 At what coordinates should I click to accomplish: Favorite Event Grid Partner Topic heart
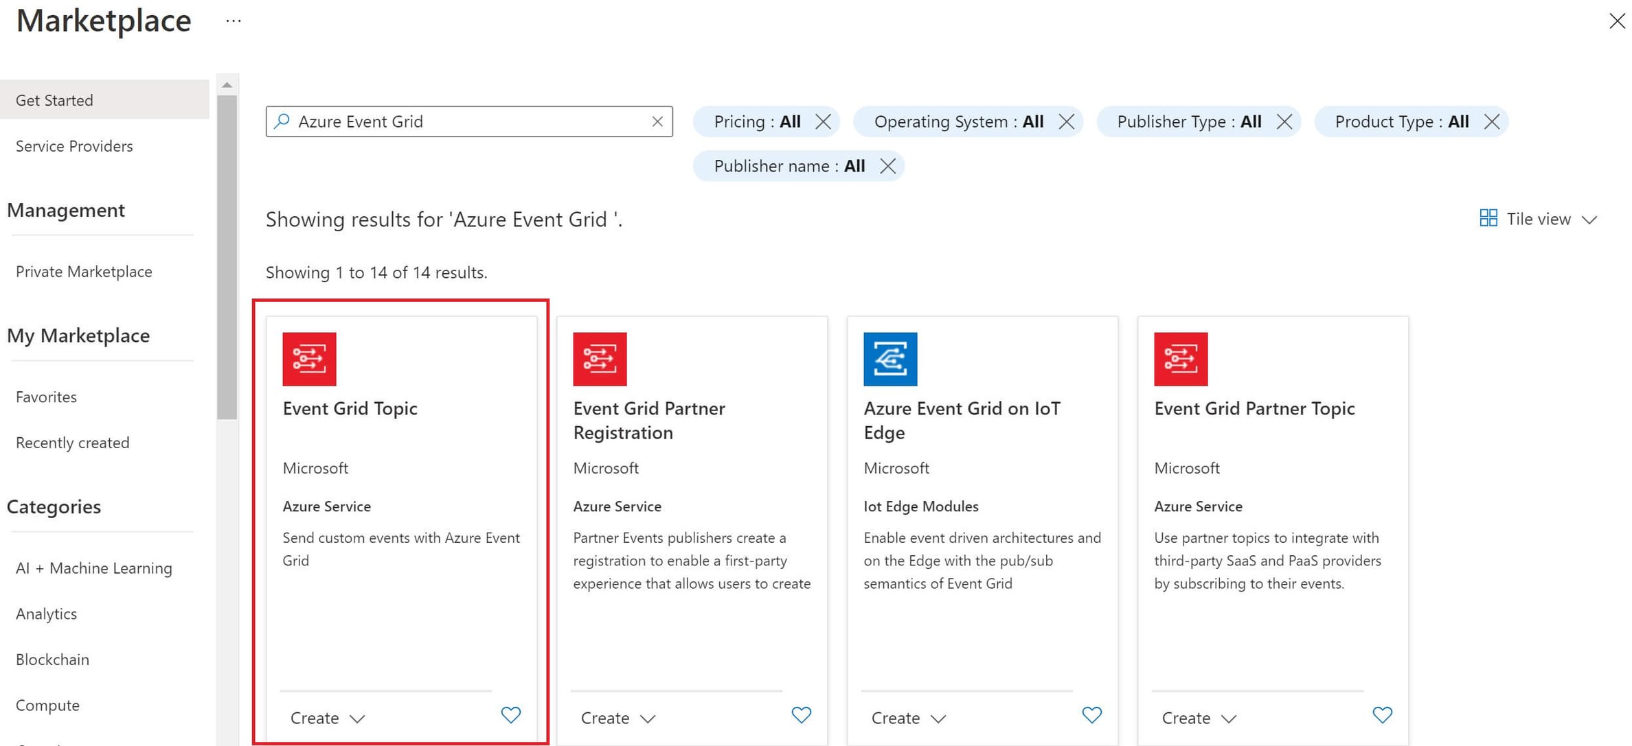1382,715
